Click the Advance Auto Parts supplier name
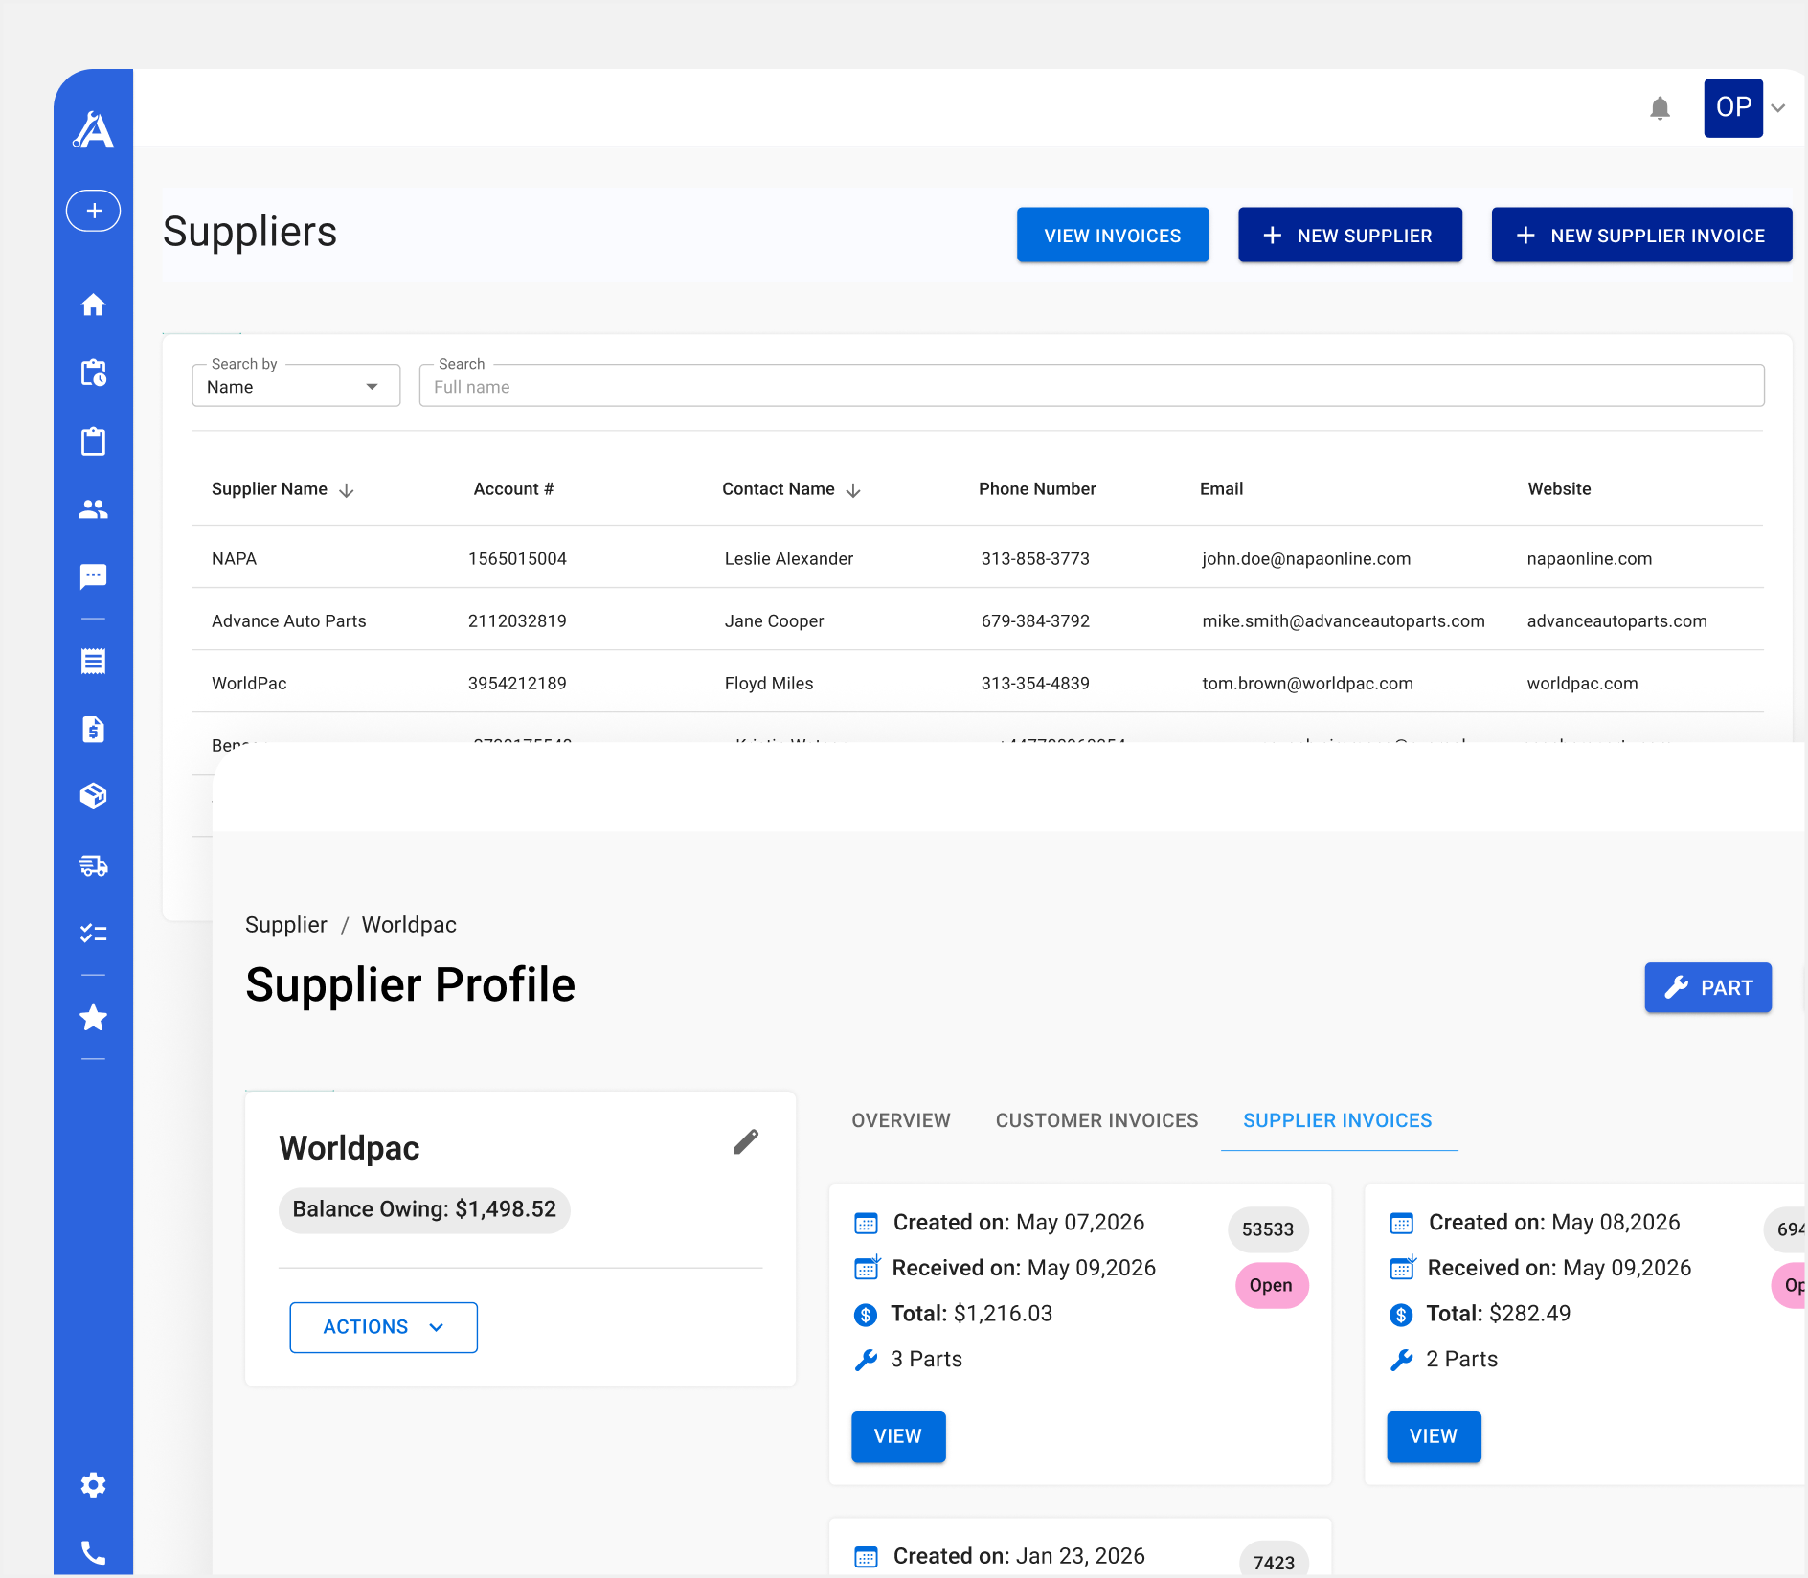1808x1578 pixels. (x=289, y=620)
